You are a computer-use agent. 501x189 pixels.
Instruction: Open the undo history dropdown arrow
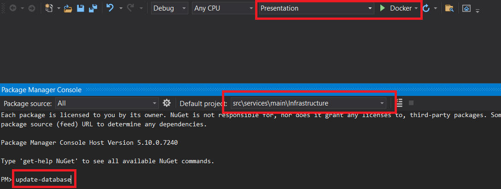(x=121, y=8)
